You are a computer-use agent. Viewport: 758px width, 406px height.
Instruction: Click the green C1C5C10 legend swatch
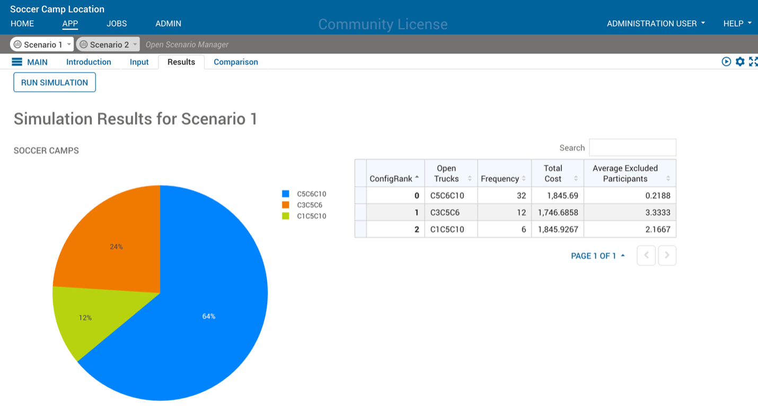(286, 216)
